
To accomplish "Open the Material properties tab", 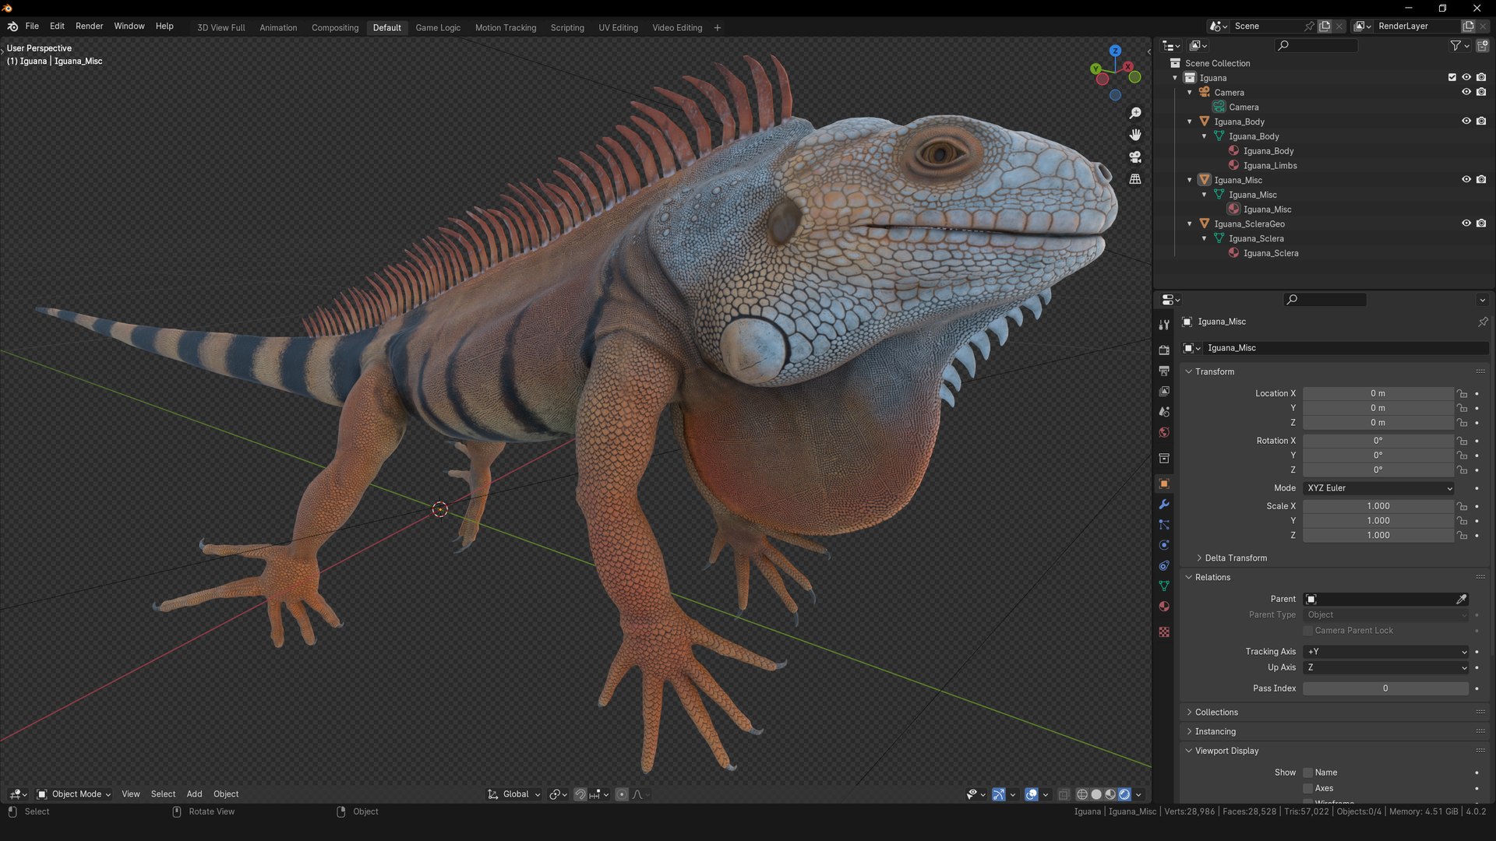I will 1164,606.
